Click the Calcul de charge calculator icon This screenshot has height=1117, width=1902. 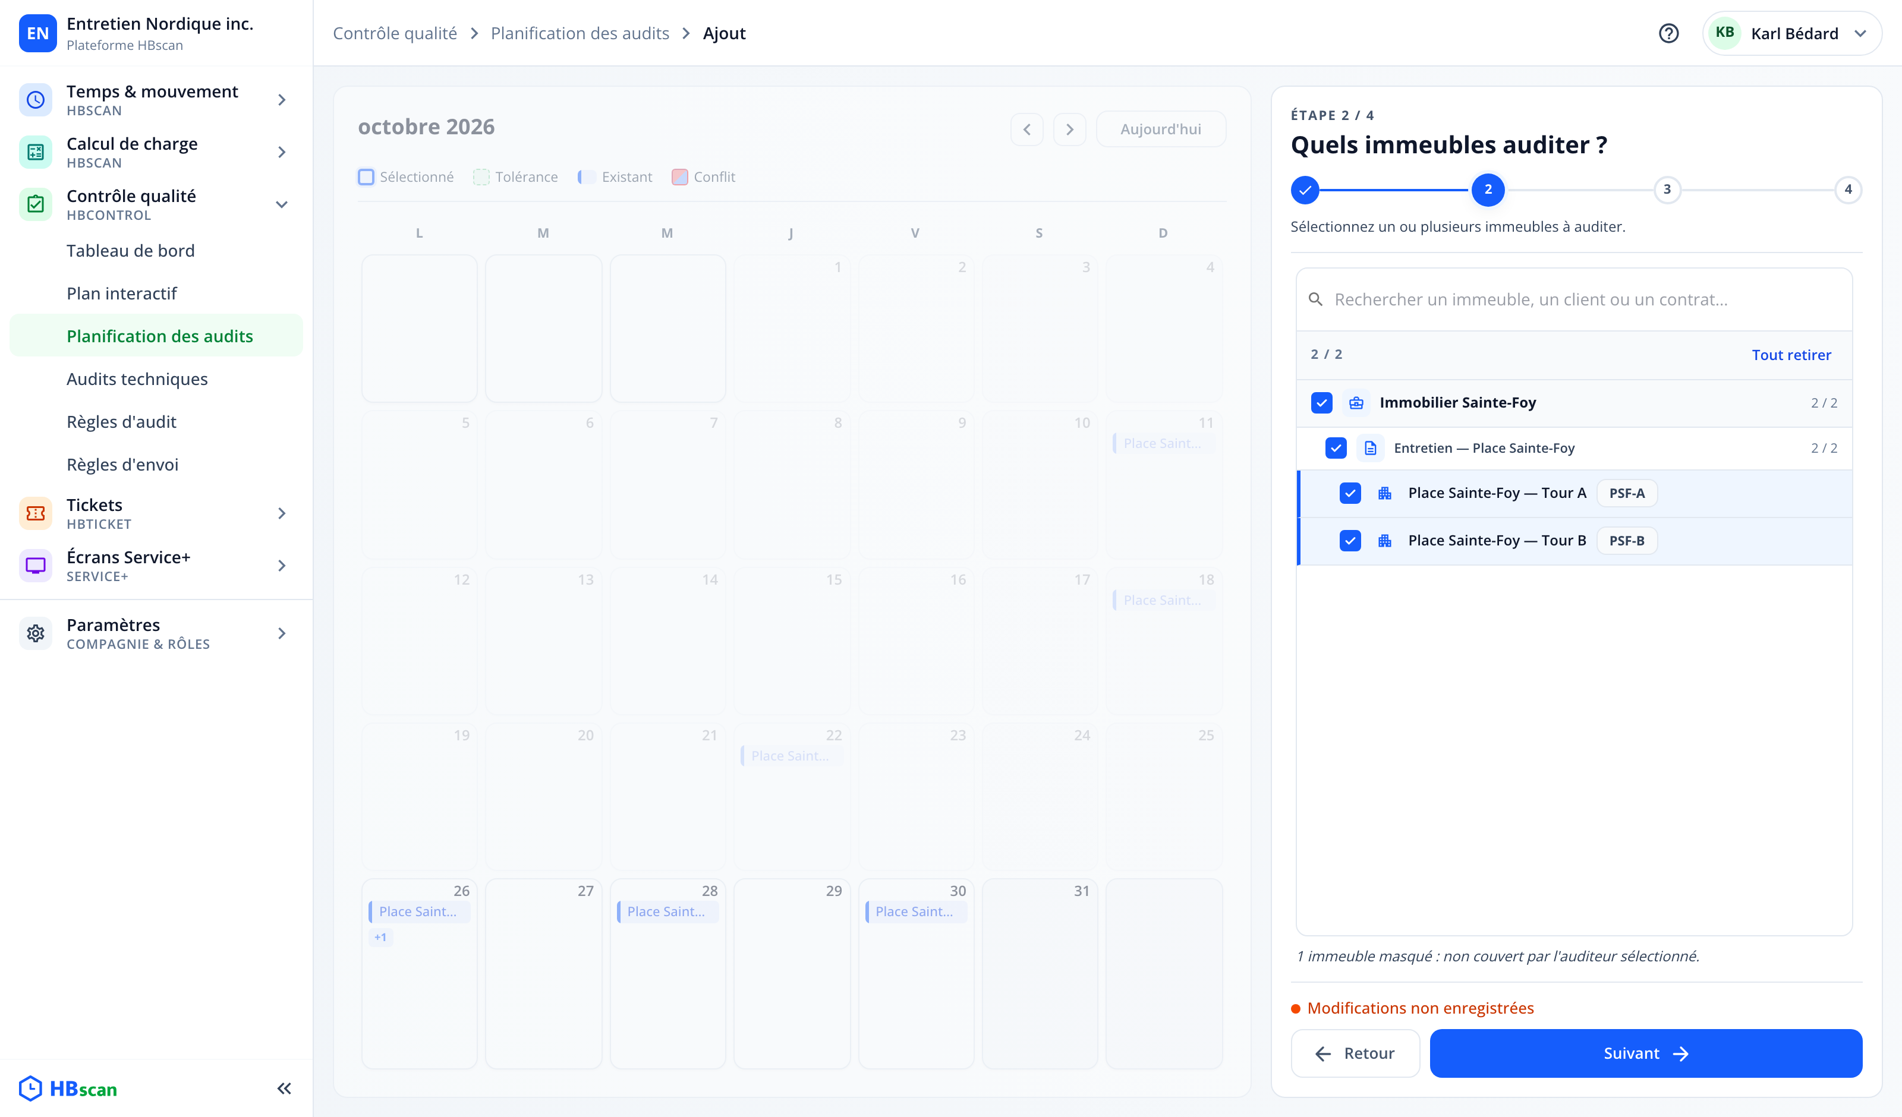coord(36,152)
